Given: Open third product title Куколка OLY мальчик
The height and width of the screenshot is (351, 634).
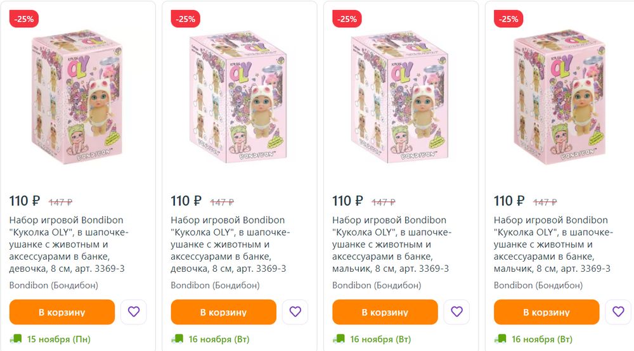Looking at the screenshot, I should tap(392, 244).
